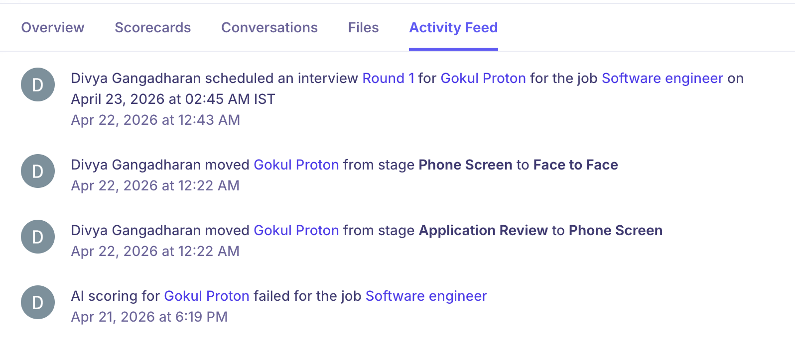Screen dimensions: 795x346
Task: Open Gokul Proton link in interview entry
Action: coord(483,79)
